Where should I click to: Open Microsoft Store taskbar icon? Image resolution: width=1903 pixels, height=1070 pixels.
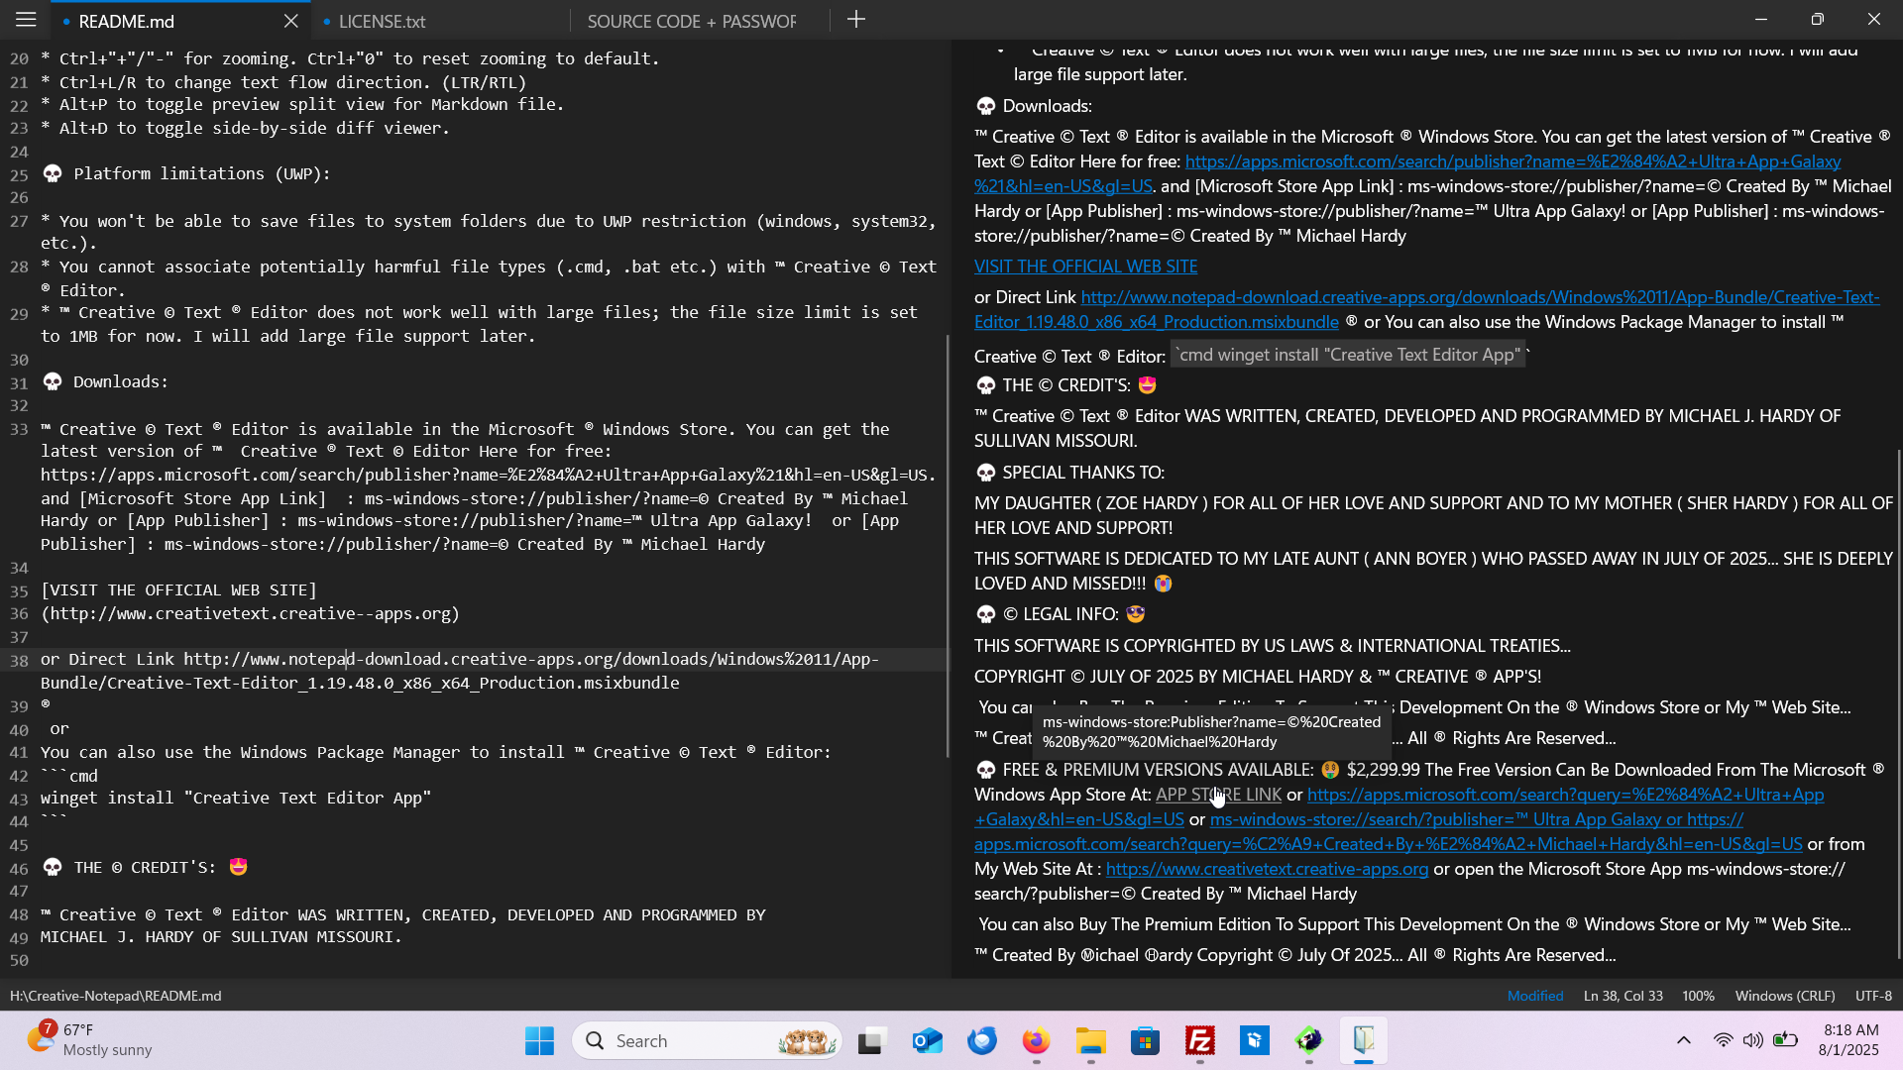(x=1145, y=1040)
